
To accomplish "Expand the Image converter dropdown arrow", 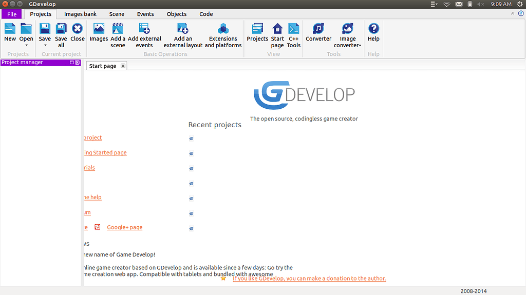I will [x=360, y=46].
